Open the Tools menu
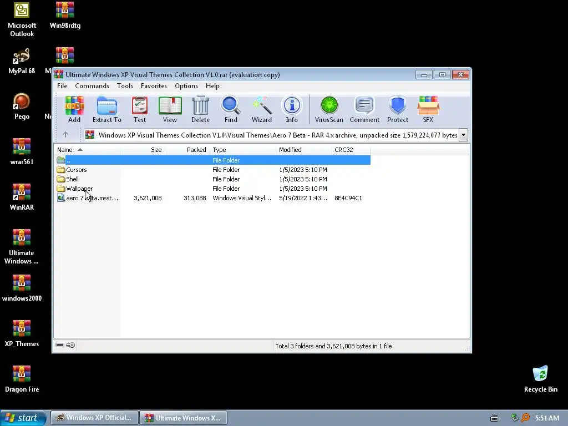 (x=125, y=86)
